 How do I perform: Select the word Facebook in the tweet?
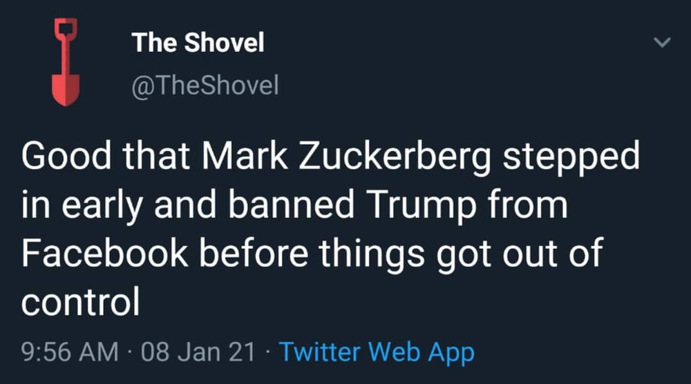pos(104,252)
